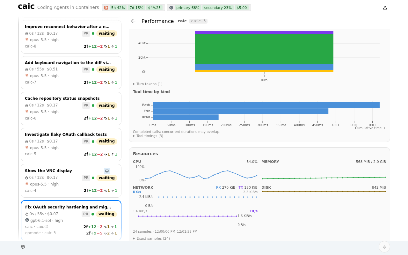Click the DISK usage chart
Image resolution: width=408 pixels, height=255 pixels.
[x=324, y=191]
